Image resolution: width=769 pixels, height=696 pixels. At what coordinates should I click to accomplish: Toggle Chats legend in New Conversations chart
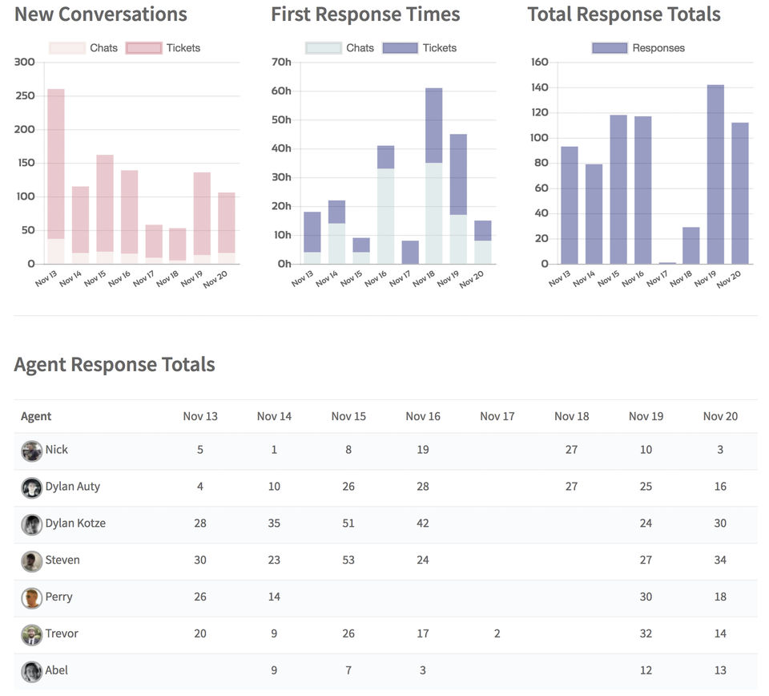click(x=83, y=48)
